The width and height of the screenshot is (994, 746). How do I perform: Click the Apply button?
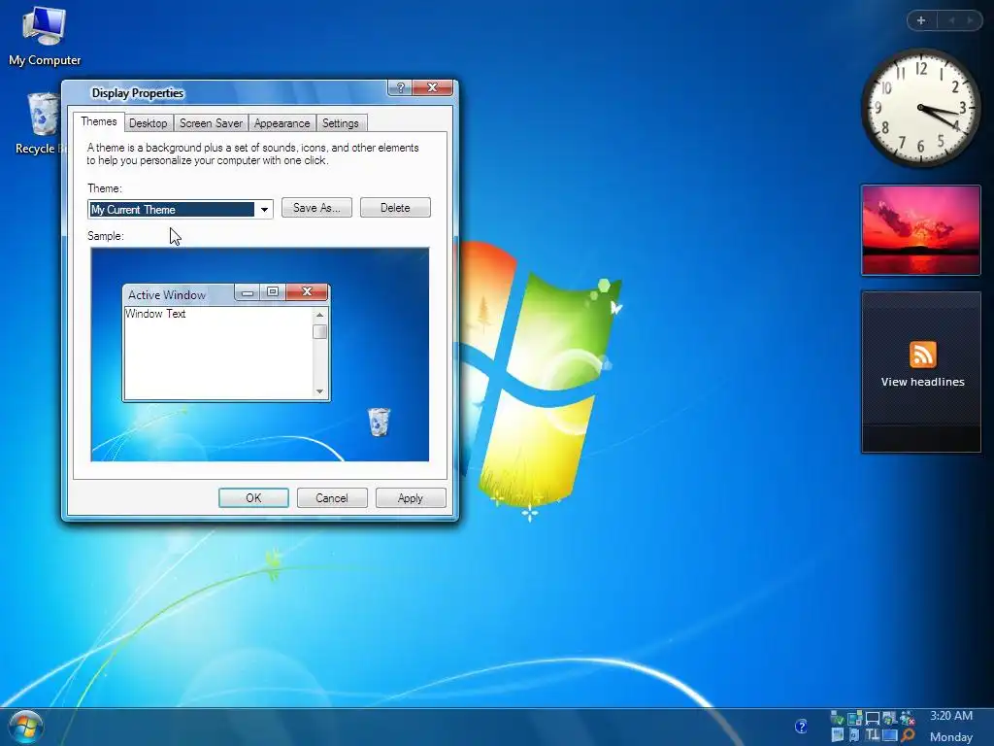(x=411, y=498)
